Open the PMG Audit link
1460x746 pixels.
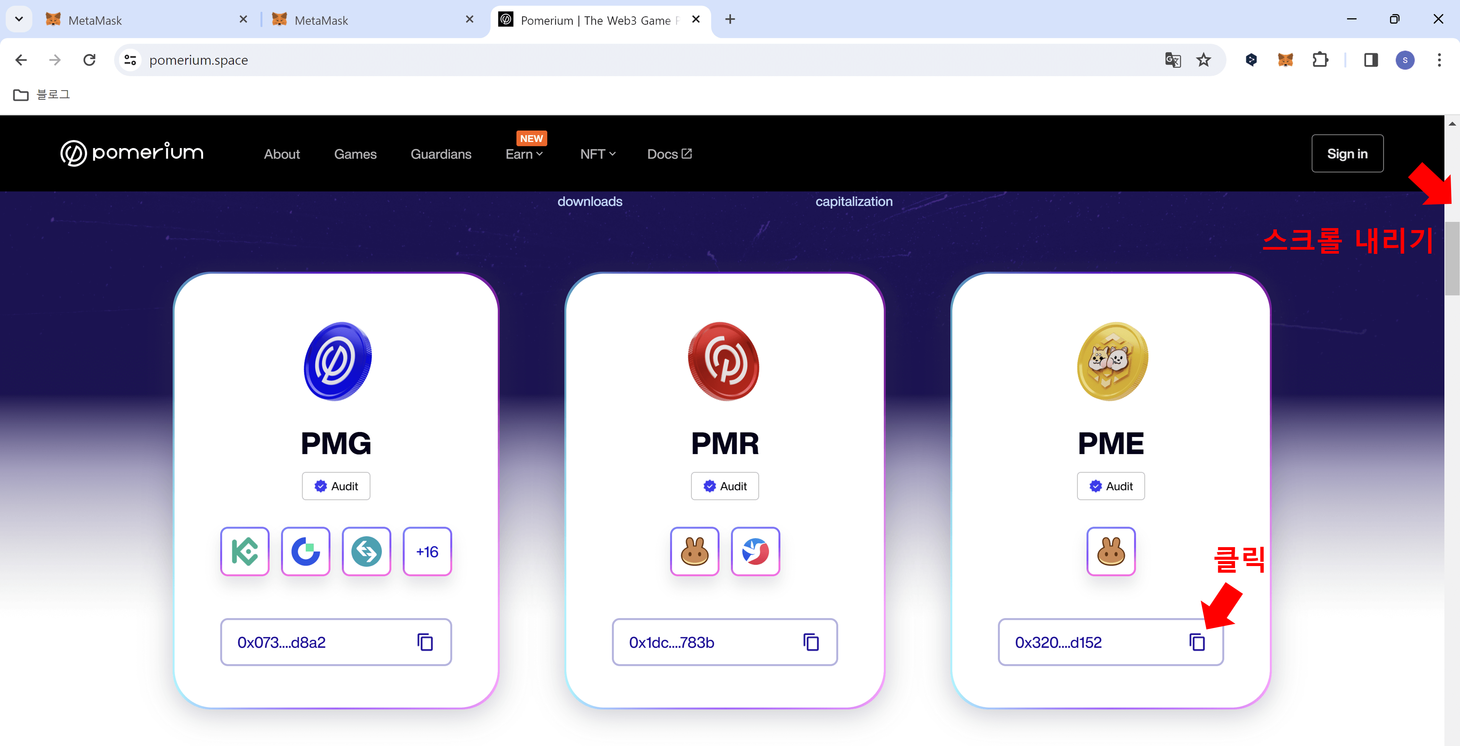(x=335, y=486)
